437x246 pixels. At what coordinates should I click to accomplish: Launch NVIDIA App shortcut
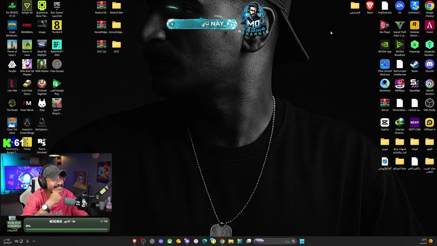(385, 47)
